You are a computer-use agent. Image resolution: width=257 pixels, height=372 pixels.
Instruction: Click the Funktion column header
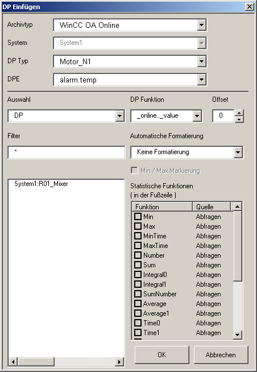pos(162,207)
